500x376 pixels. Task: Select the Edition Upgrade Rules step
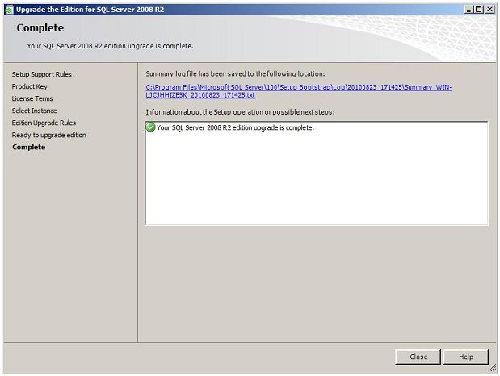[44, 123]
